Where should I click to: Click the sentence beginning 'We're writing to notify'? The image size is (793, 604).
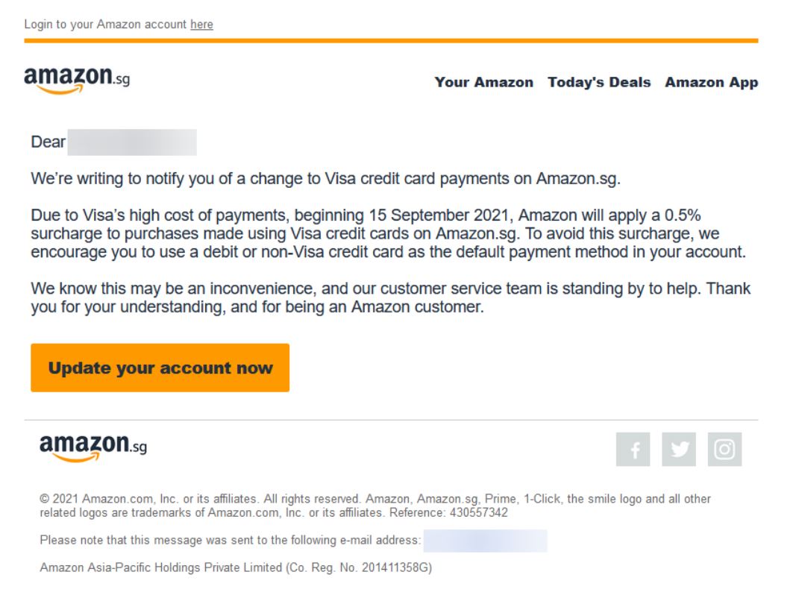pos(325,179)
